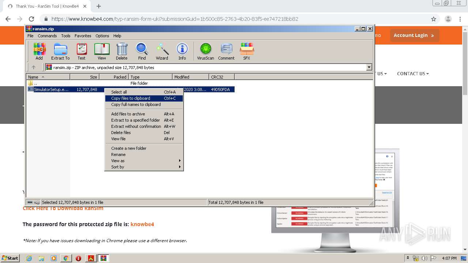Open the Wizard toolbar icon
The width and height of the screenshot is (468, 263).
coord(162,51)
